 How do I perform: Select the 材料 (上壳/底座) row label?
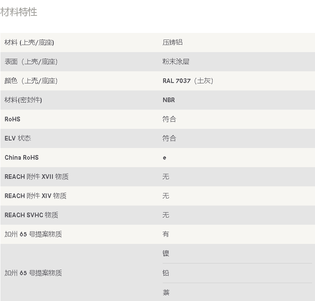point(29,43)
